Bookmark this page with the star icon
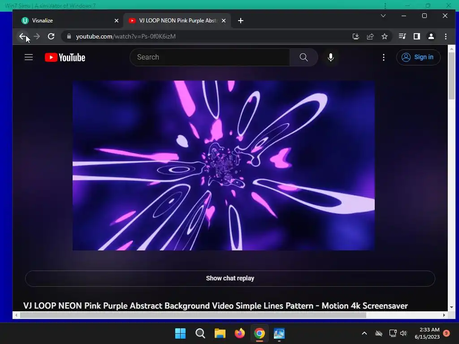The image size is (459, 344). (x=384, y=36)
